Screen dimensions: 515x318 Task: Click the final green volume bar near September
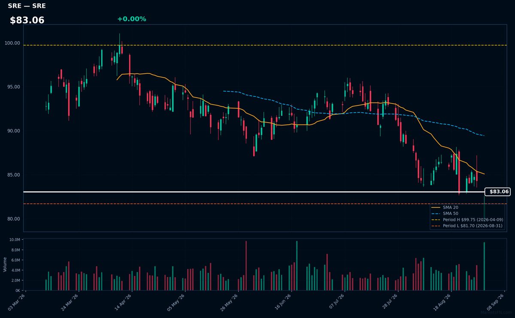(484, 267)
